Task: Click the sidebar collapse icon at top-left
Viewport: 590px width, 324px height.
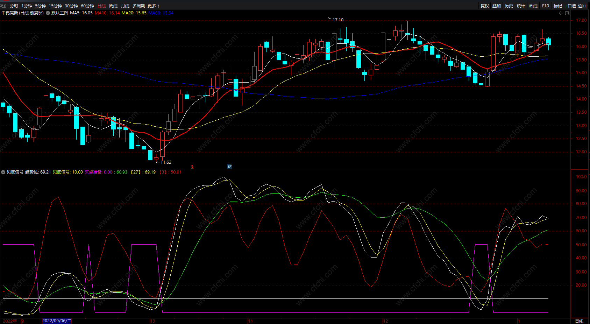Action: coord(3,6)
